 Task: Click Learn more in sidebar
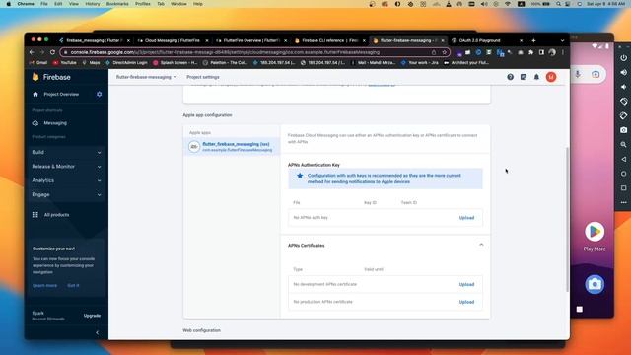[x=44, y=285]
